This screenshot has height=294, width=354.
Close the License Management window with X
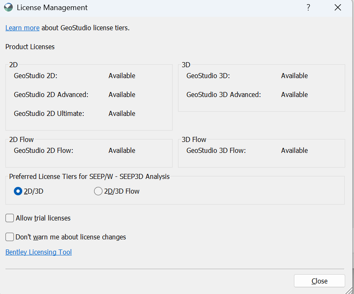(338, 8)
